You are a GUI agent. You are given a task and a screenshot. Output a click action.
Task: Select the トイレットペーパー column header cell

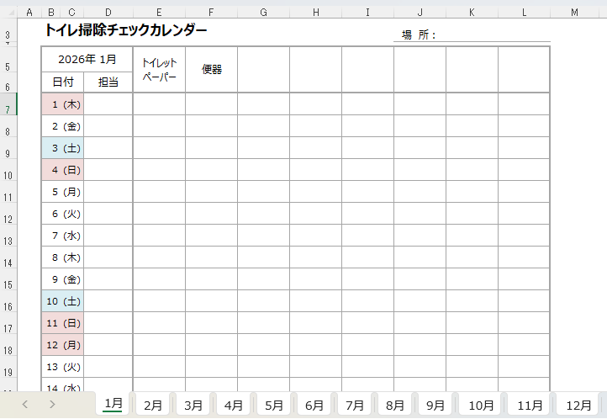tap(159, 70)
